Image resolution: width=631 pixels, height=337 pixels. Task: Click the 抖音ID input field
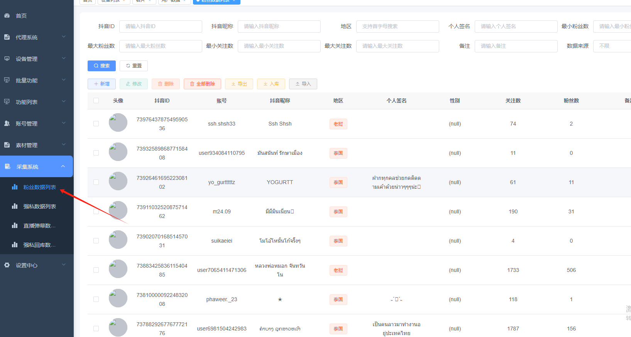tap(161, 27)
